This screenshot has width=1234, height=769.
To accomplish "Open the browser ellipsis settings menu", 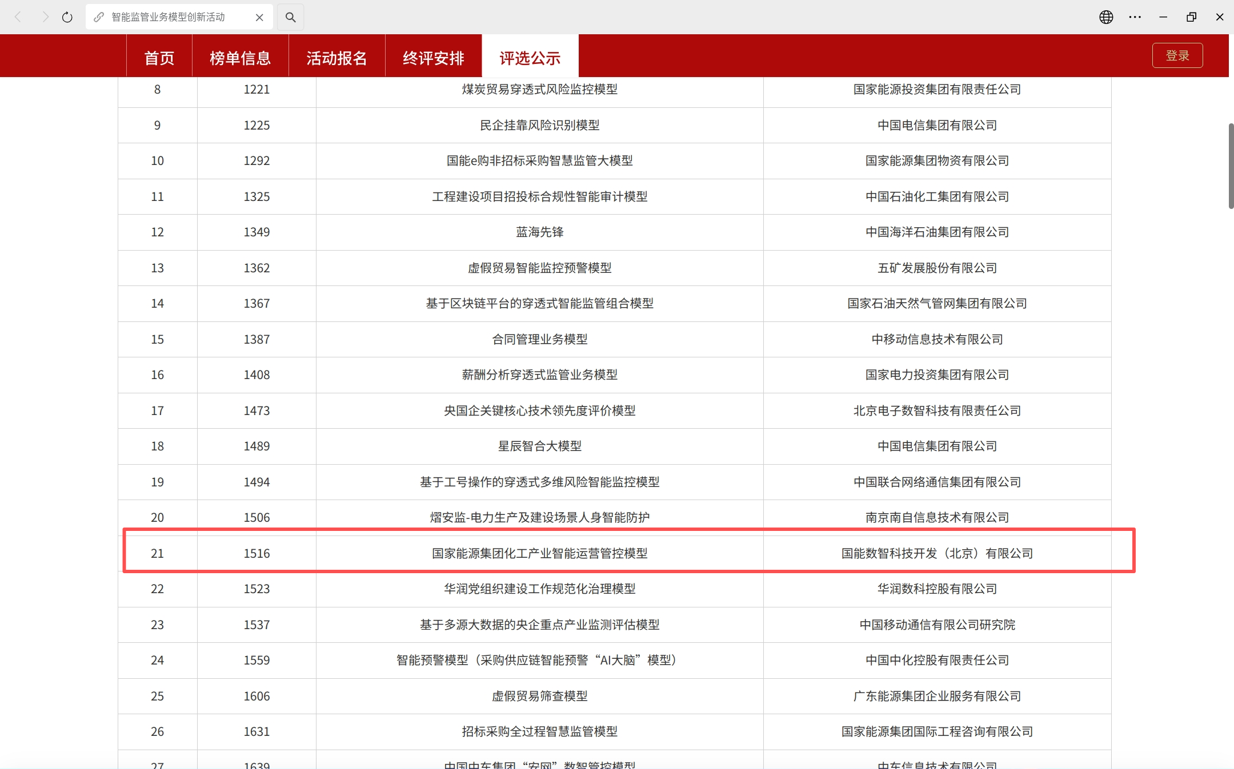I will 1135,17.
